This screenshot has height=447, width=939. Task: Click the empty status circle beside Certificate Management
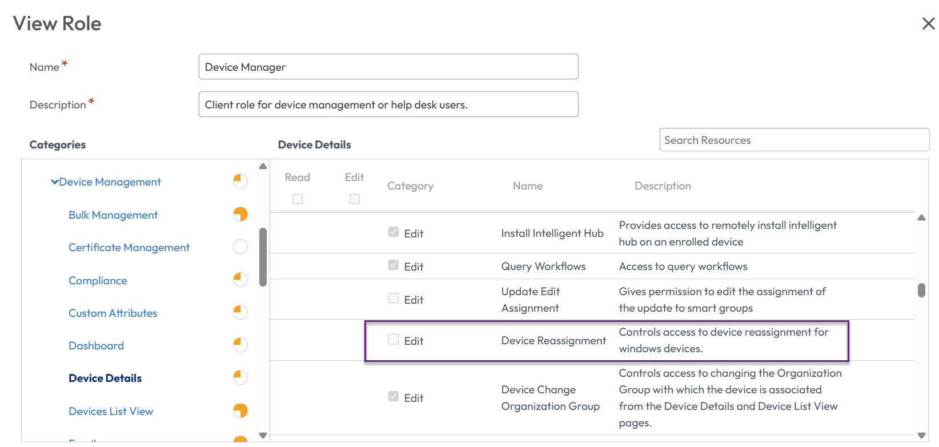(240, 247)
